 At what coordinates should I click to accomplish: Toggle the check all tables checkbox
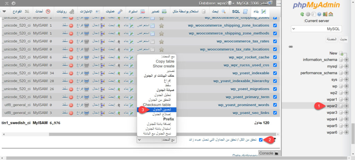coord(261,140)
